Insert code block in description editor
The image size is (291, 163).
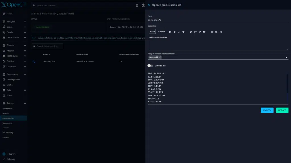(x=200, y=32)
